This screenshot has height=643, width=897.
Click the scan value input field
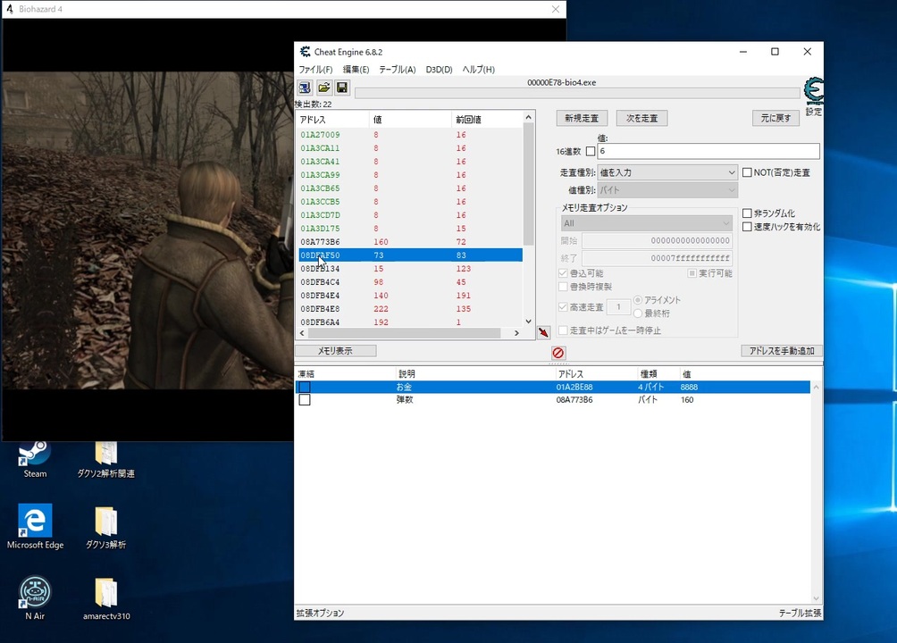pyautogui.click(x=708, y=151)
